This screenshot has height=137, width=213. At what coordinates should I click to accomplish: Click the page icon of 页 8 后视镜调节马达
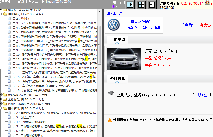[9, 45]
